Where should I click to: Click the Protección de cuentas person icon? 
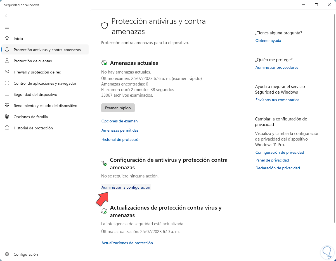point(7,61)
